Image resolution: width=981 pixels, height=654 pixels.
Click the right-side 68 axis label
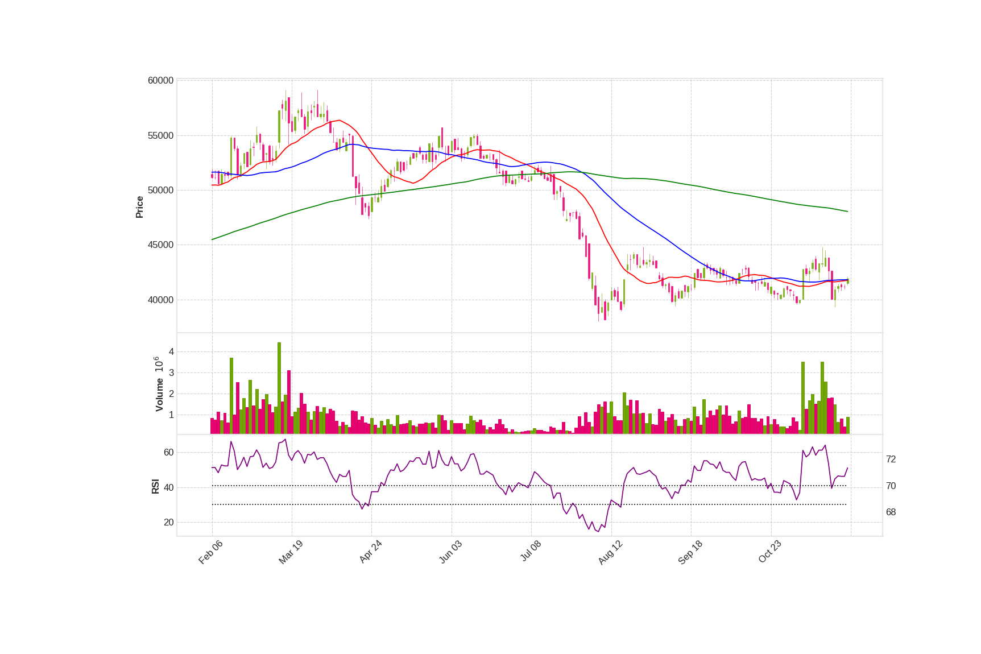[891, 512]
